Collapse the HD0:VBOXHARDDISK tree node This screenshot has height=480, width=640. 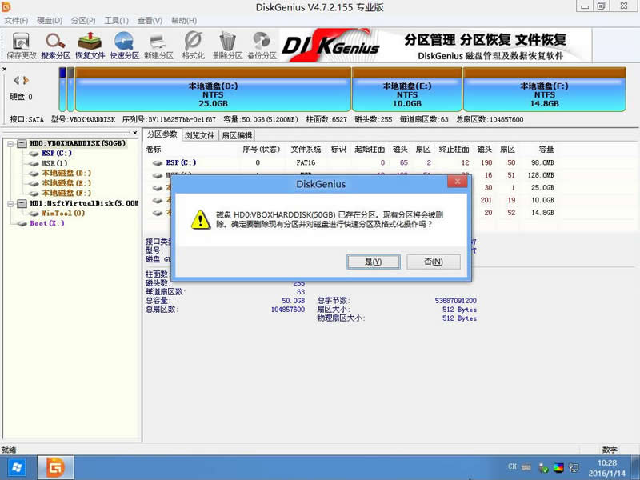tap(9, 143)
